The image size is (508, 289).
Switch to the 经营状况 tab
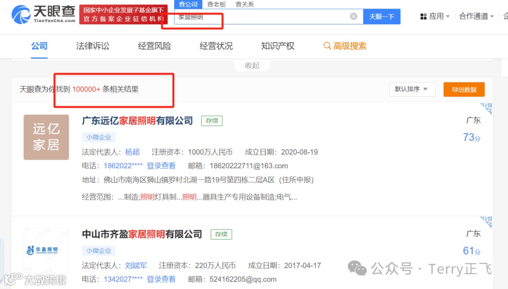click(216, 46)
